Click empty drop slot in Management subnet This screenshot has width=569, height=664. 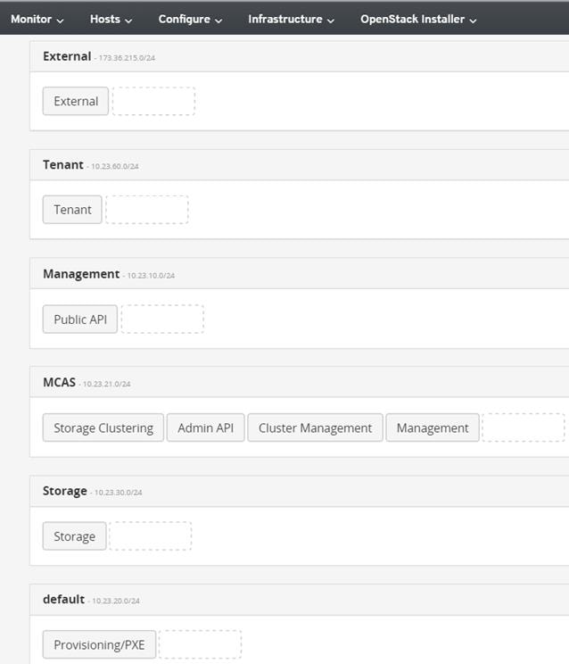click(162, 320)
